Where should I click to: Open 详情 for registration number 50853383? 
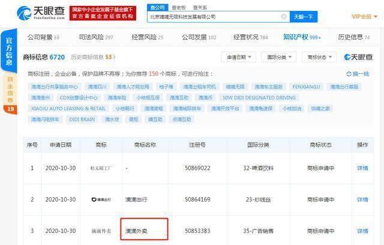point(362,231)
